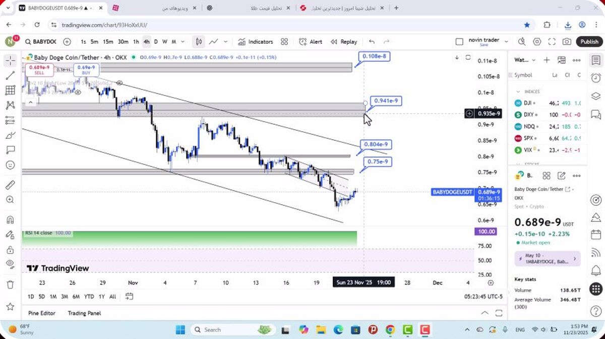Open the Fibonacci and Gann tools
Image resolution: width=605 pixels, height=339 pixels.
(10, 91)
